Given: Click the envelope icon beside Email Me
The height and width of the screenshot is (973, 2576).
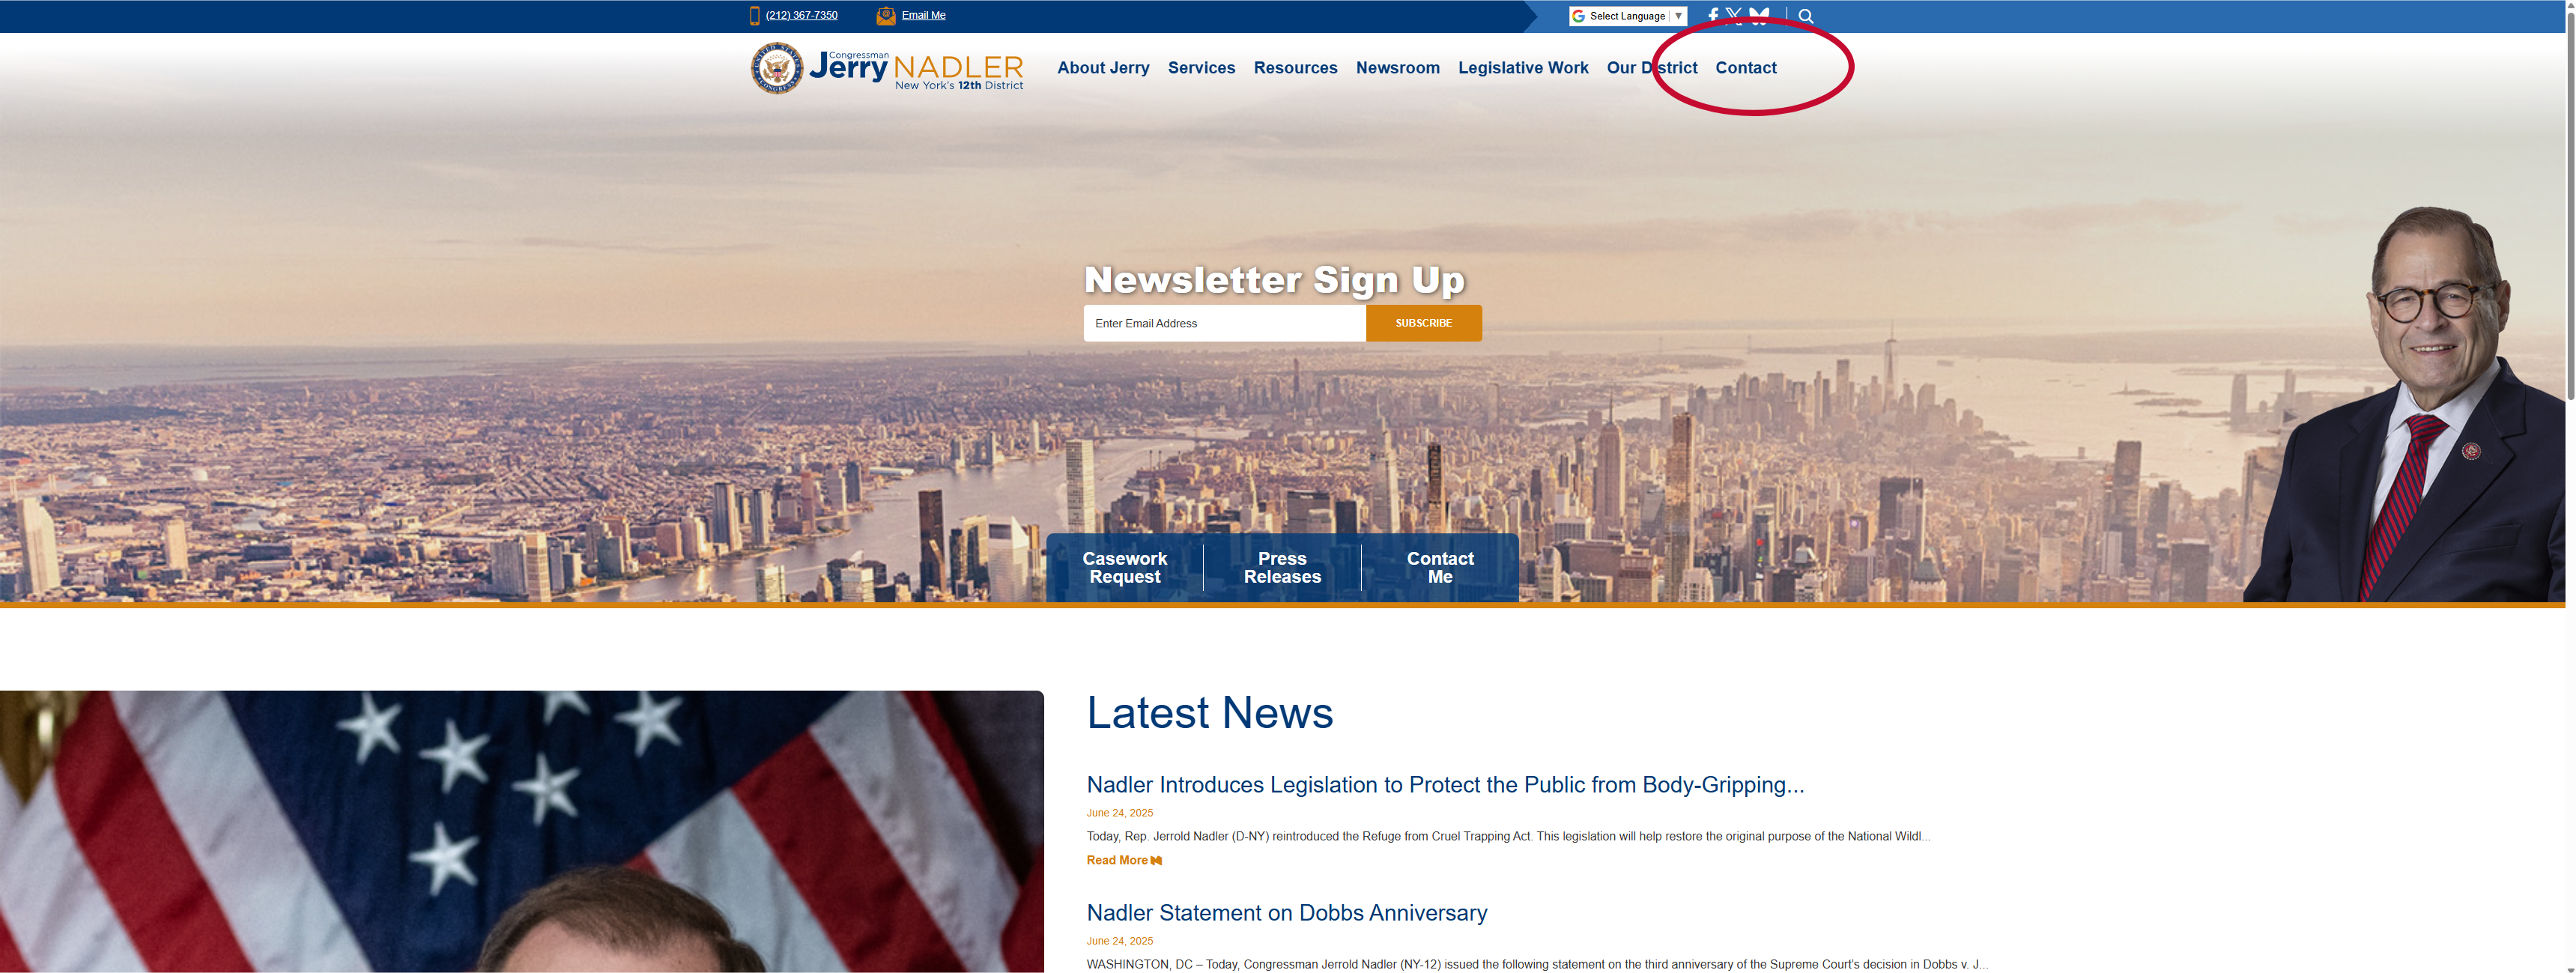Looking at the screenshot, I should [x=885, y=15].
